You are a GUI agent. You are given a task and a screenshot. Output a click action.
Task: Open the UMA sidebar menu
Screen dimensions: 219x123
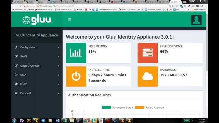(x=37, y=75)
